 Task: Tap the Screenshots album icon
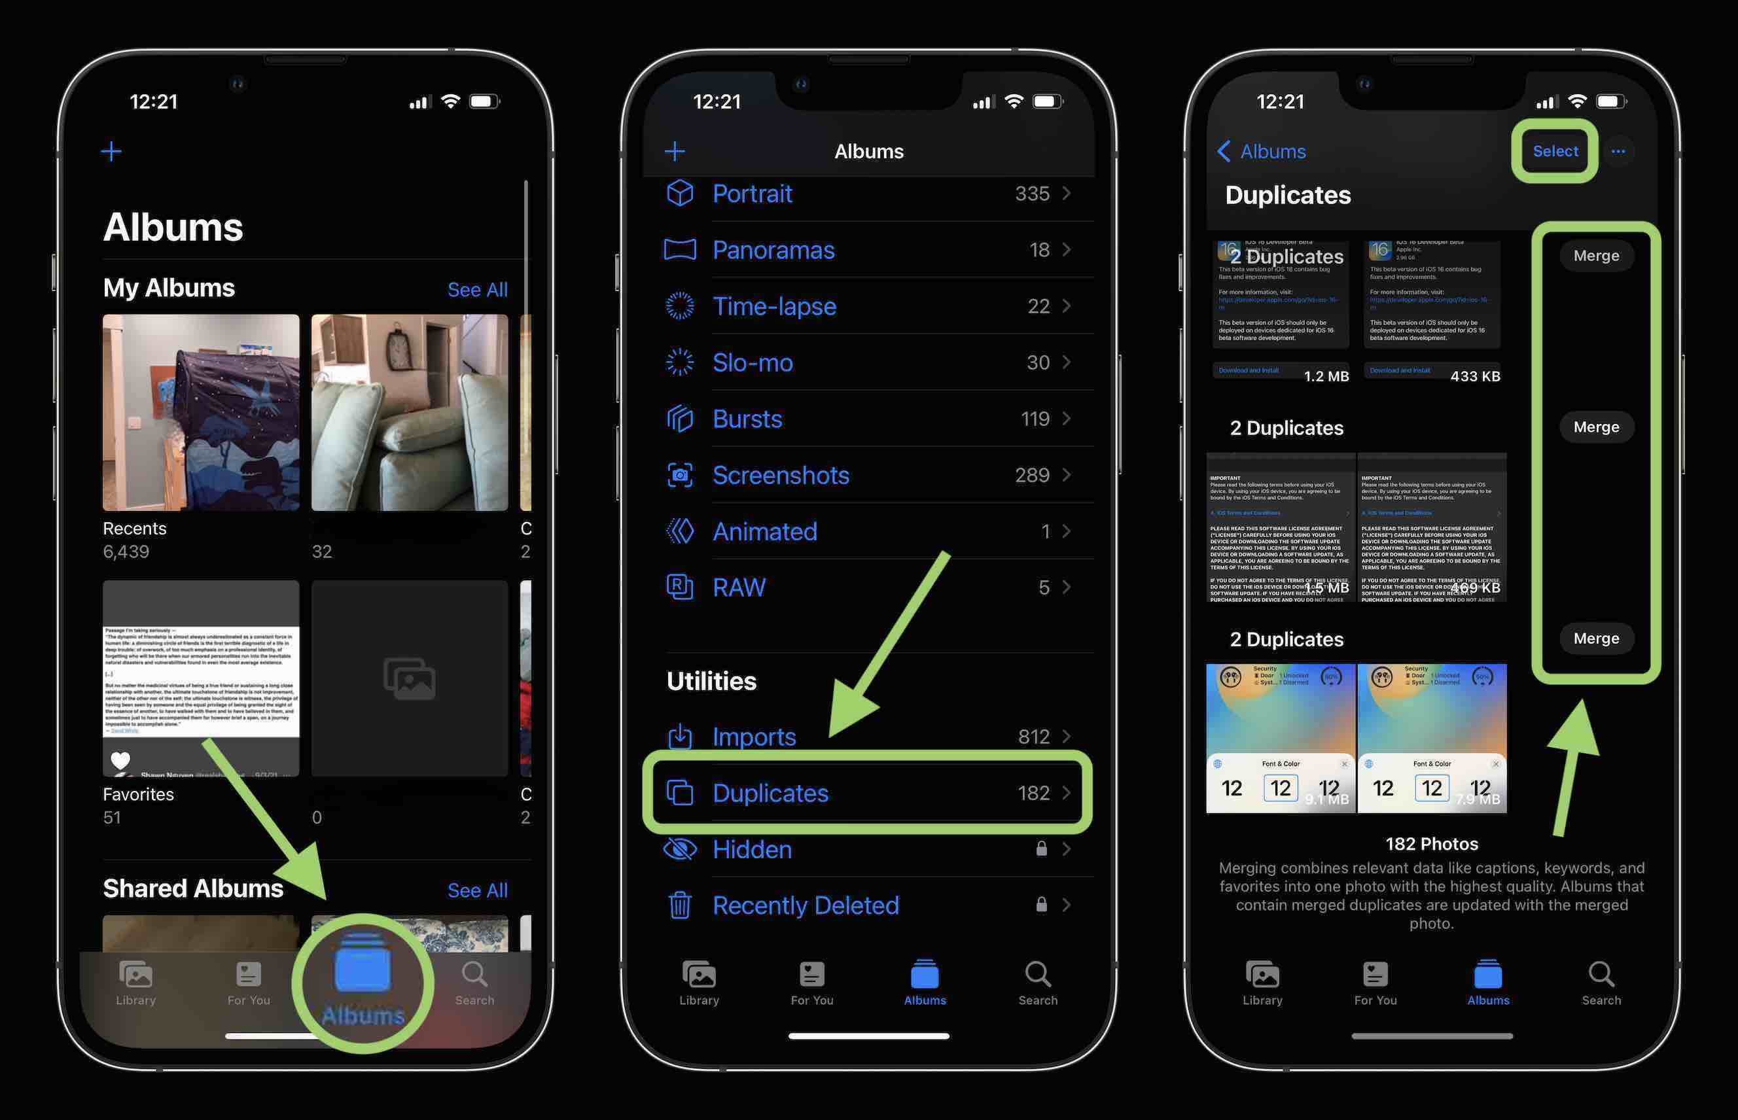click(681, 472)
